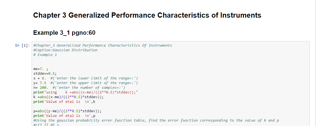Place cursor at n= 200. assignment

click(x=41, y=88)
